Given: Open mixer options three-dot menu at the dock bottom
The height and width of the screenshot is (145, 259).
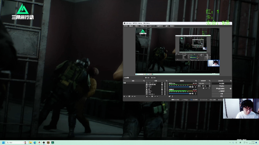Looking at the screenshot, I should coord(173,96).
